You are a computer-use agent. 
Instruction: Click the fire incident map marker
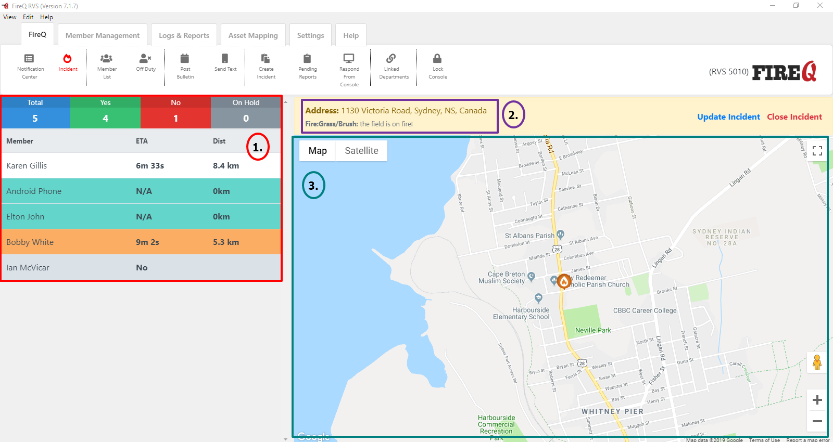(563, 281)
